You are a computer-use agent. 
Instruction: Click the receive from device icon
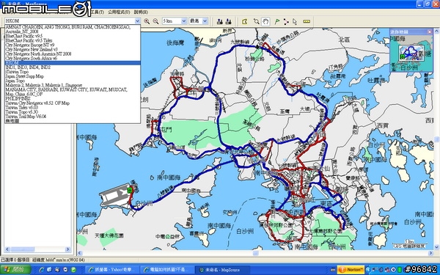[x=228, y=21]
